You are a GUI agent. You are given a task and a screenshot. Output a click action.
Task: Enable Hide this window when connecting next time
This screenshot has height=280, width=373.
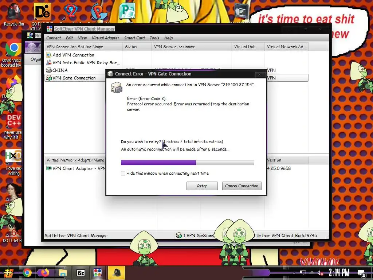[x=123, y=173]
